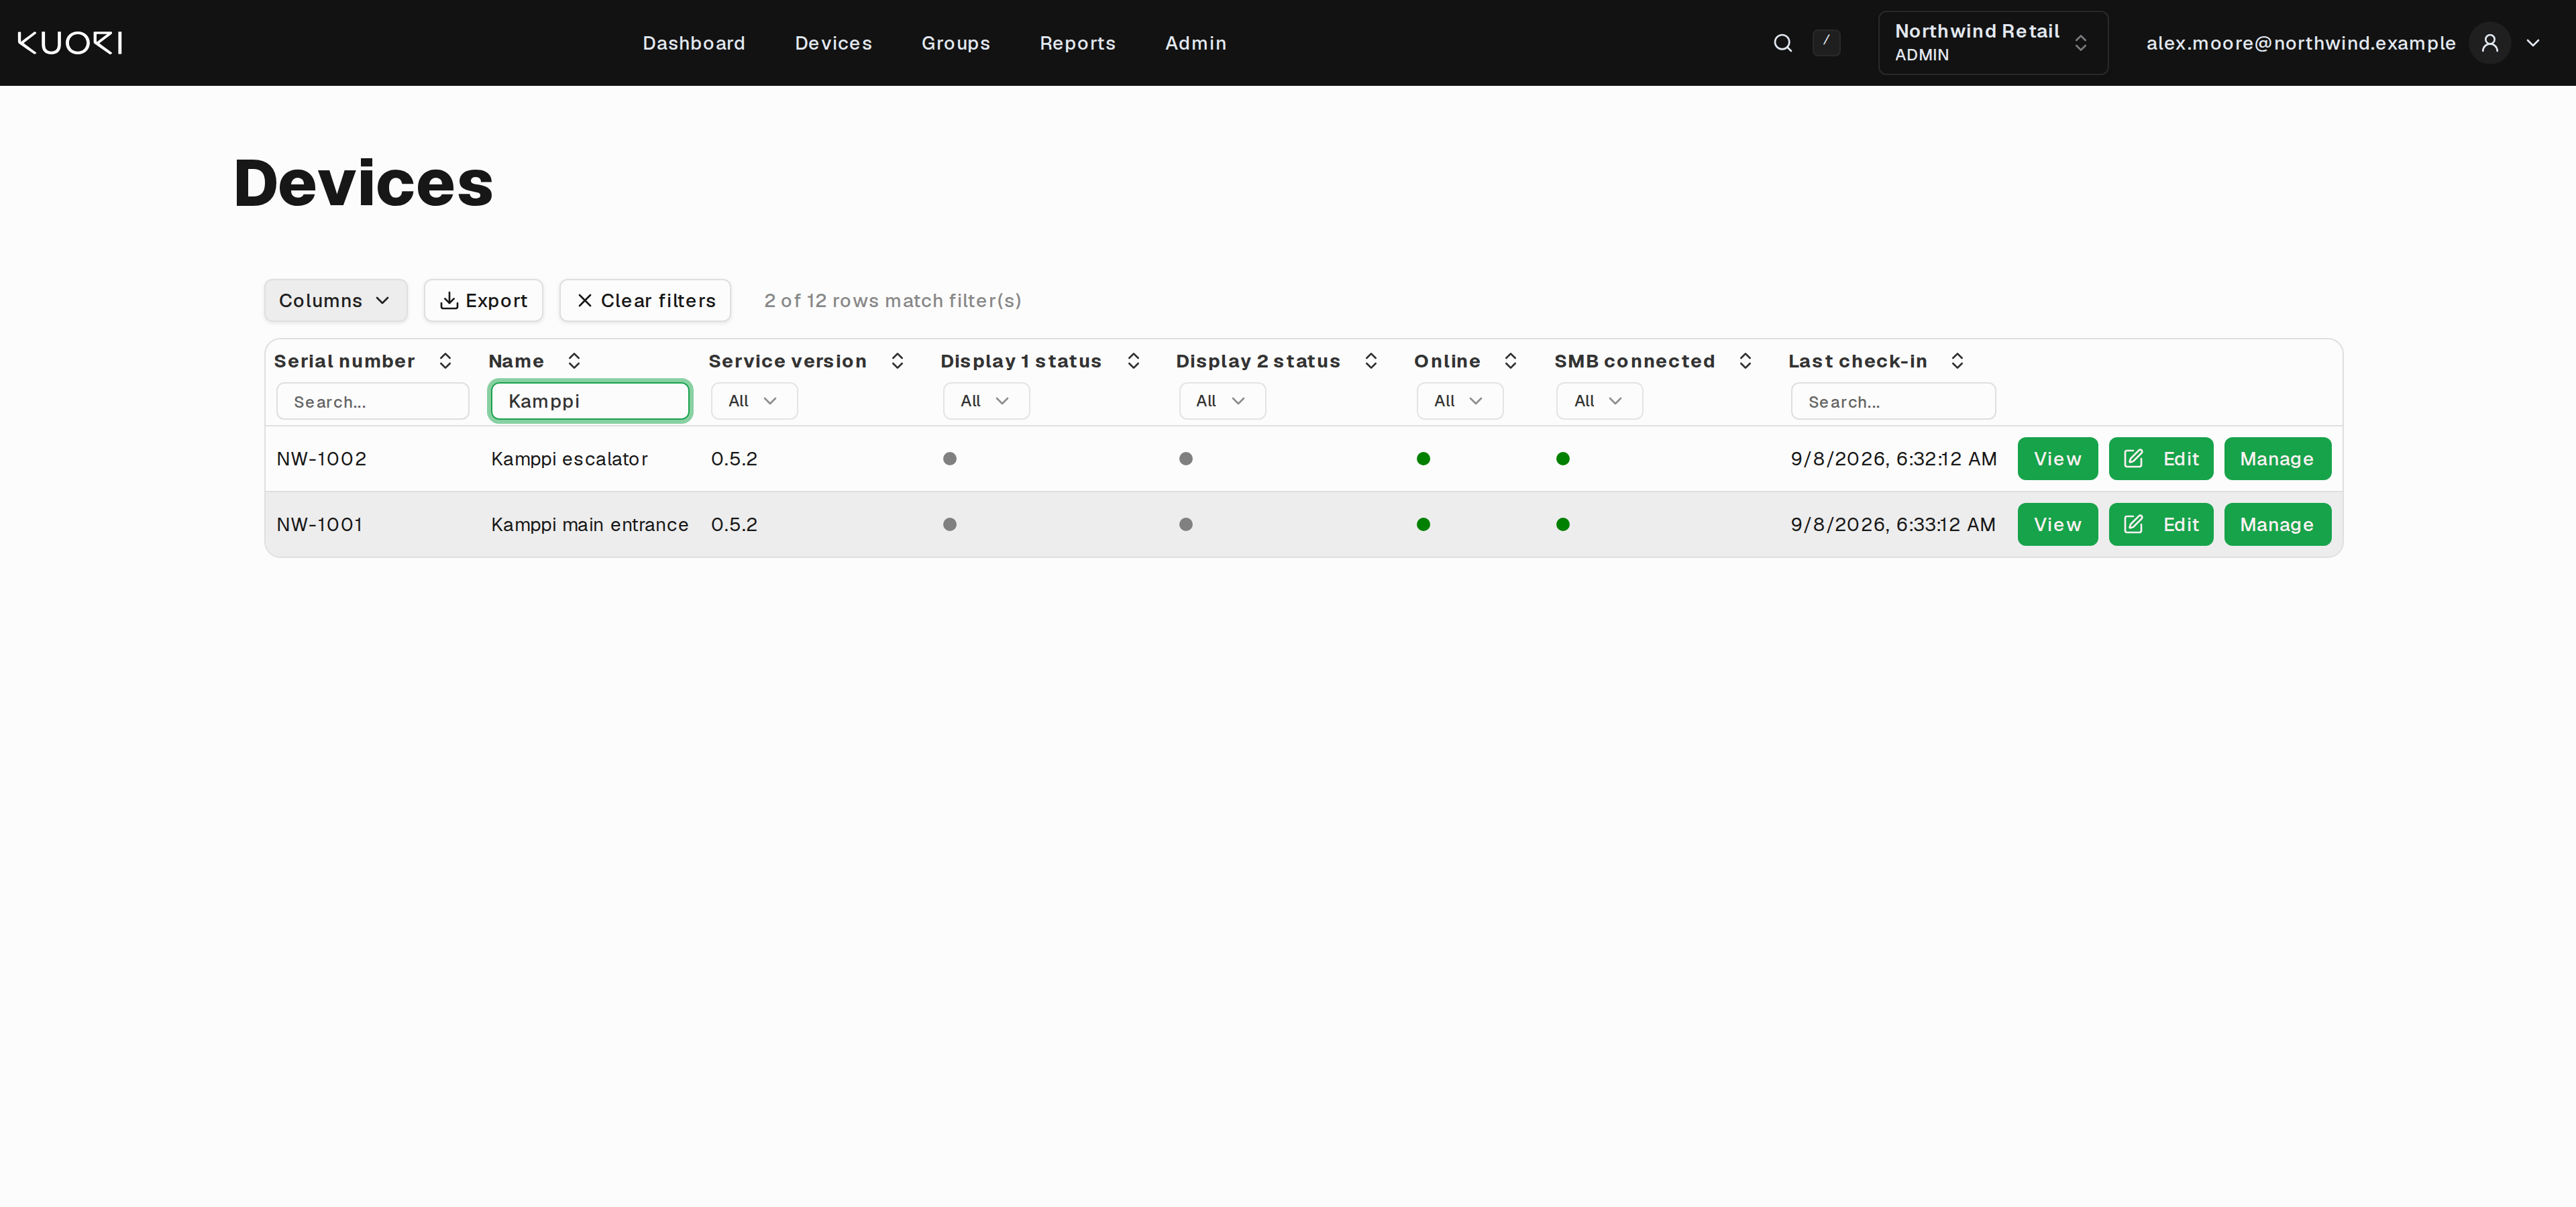Edit the Kamppi main entrance device

2161,524
